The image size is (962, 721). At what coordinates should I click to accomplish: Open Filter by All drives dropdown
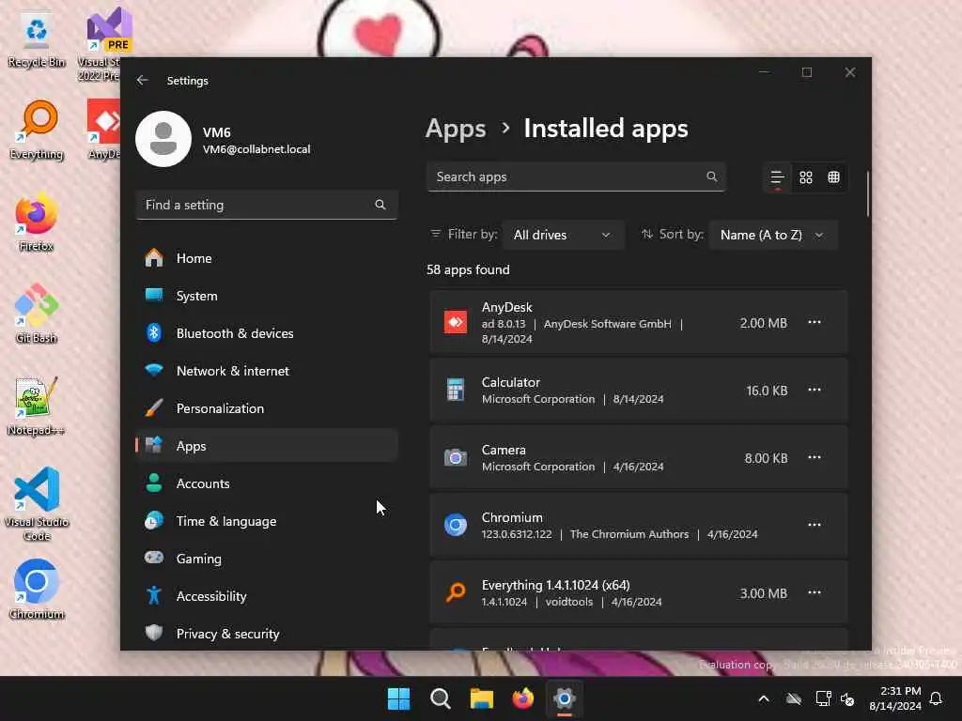pyautogui.click(x=563, y=235)
